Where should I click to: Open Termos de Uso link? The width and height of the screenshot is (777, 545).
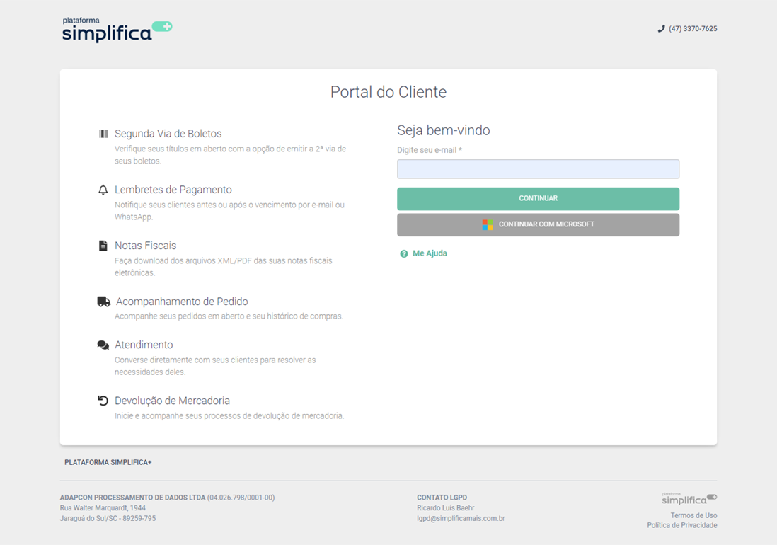click(693, 515)
